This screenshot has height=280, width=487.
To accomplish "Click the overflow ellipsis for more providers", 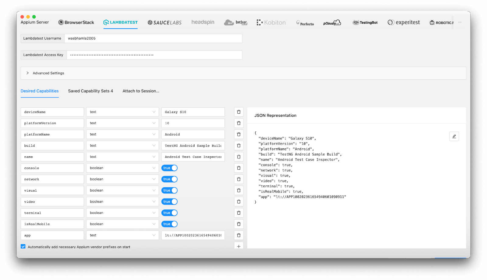I will click(x=460, y=22).
